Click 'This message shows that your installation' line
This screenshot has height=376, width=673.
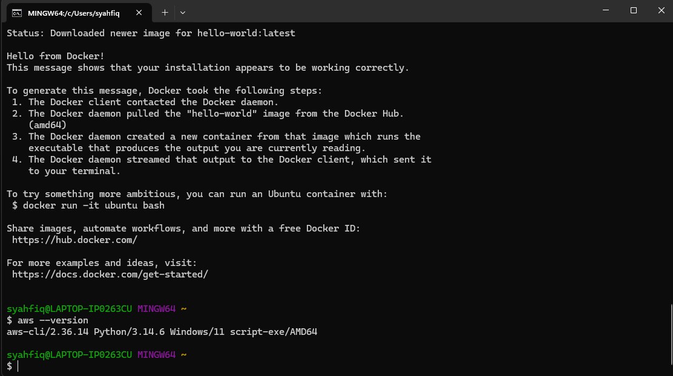tap(208, 68)
